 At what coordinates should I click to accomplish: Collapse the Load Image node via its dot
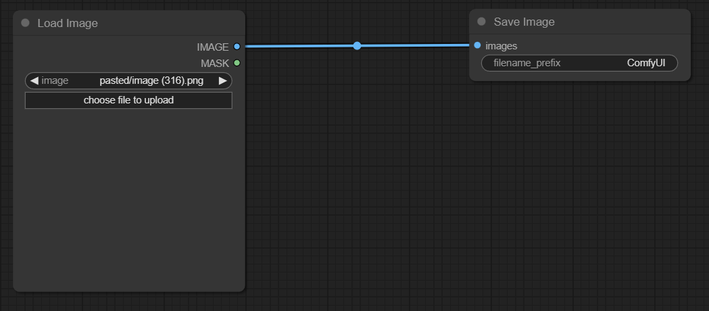coord(25,22)
